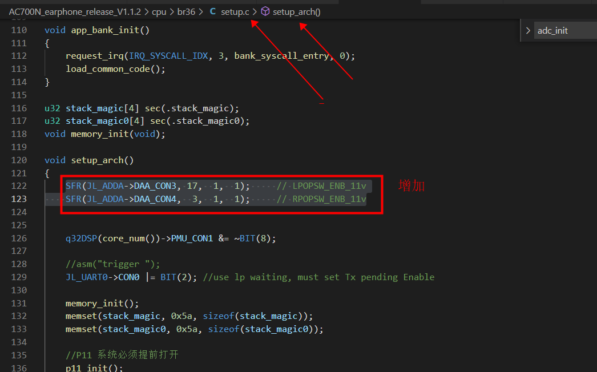597x372 pixels.
Task: Click DAA_CON3 in the SFR call
Action: pos(155,186)
